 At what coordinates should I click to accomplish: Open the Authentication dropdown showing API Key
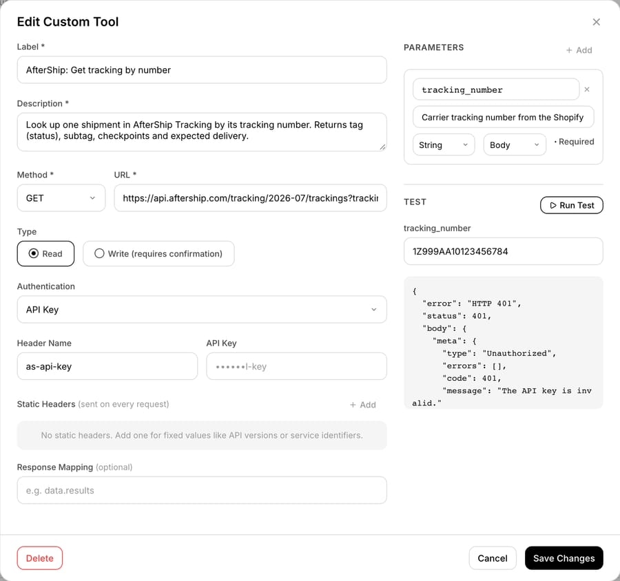pyautogui.click(x=202, y=310)
